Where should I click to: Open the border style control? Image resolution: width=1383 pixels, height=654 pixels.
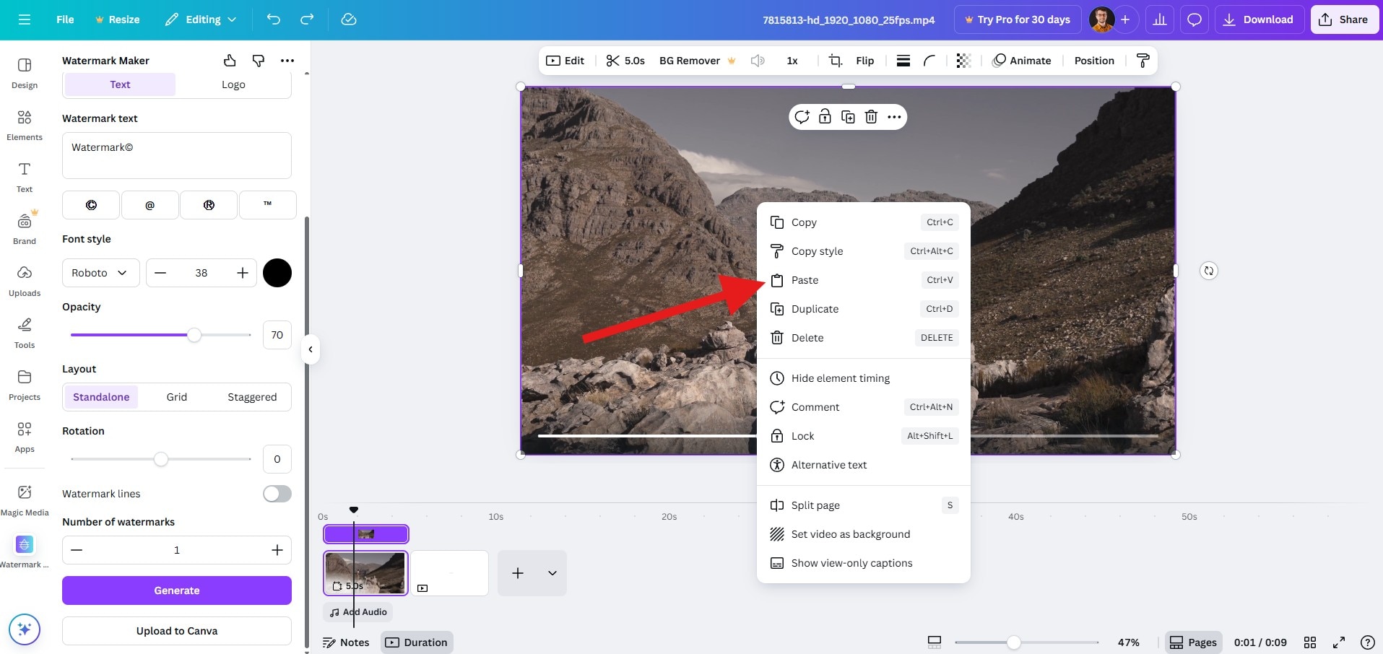903,61
